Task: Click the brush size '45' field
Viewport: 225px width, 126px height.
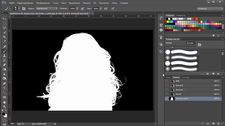Action: point(191,43)
